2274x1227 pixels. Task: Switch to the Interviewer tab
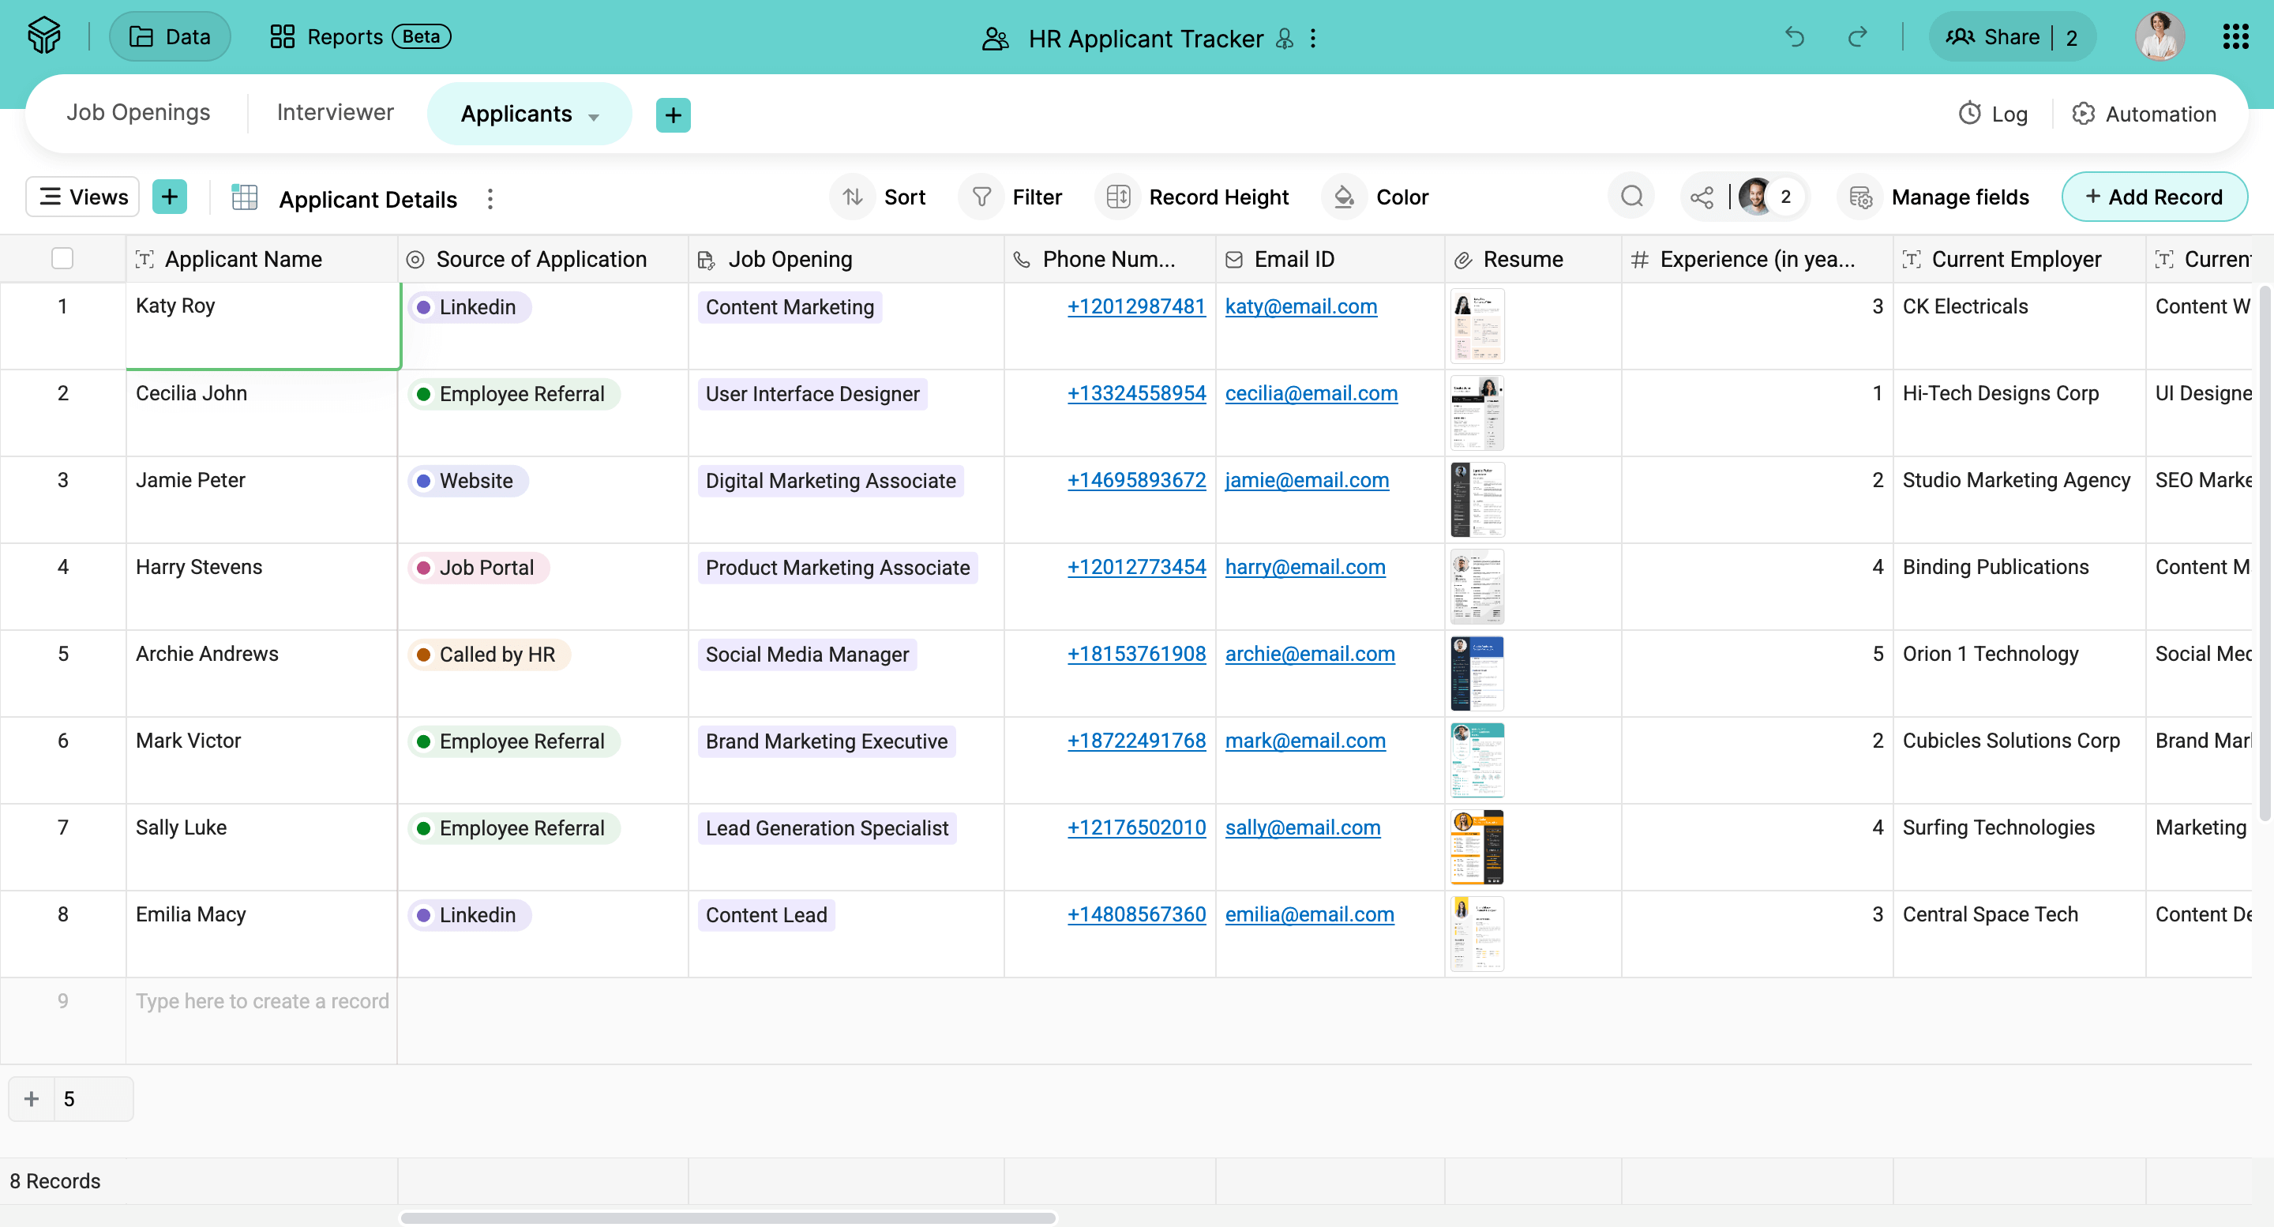click(335, 113)
